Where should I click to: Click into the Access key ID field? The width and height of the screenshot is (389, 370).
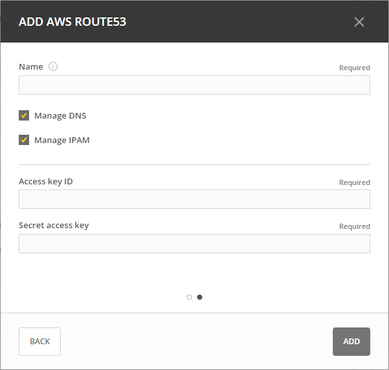click(x=194, y=199)
